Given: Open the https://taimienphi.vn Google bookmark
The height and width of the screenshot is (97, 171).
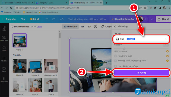Looking at the screenshot, I should (49, 12).
